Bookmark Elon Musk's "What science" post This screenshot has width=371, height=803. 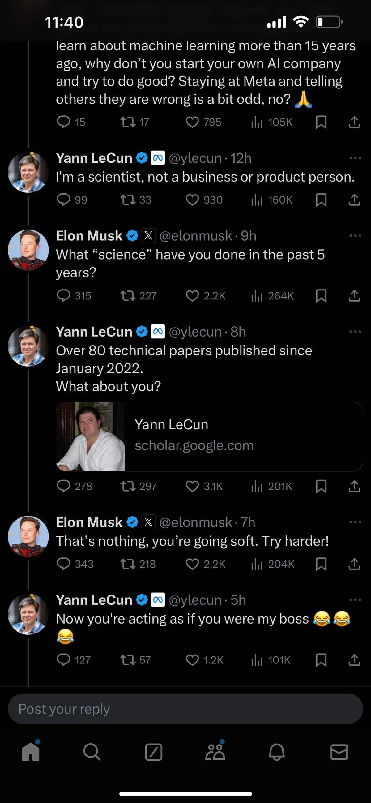point(321,296)
